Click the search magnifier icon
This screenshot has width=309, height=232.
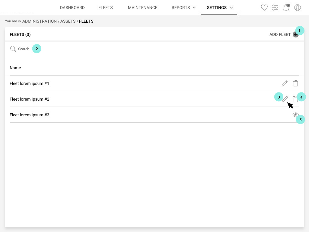[13, 49]
